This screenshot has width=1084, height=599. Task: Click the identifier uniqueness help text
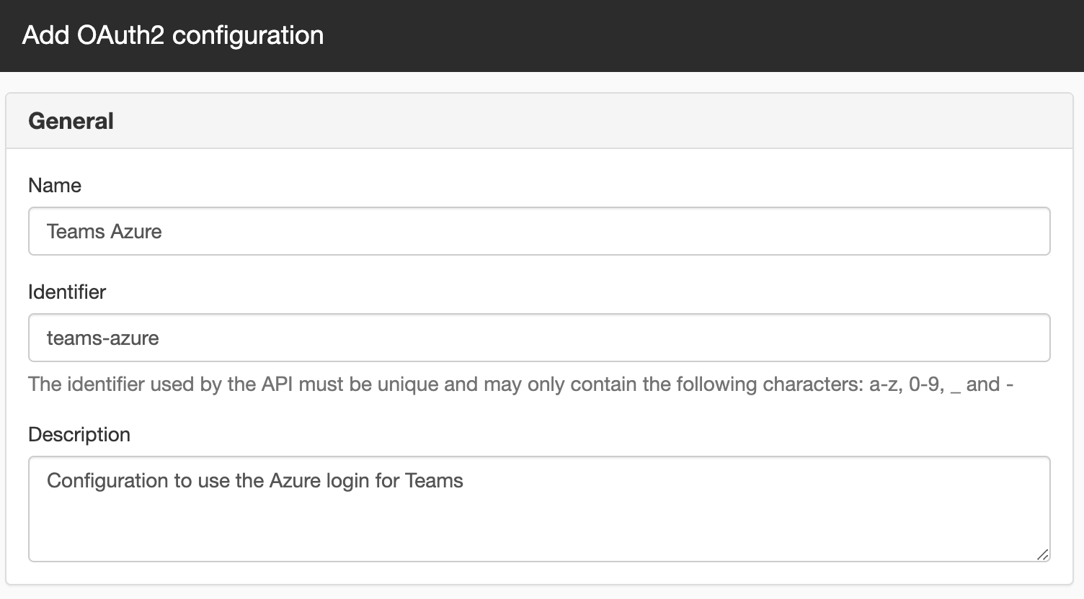(x=521, y=384)
